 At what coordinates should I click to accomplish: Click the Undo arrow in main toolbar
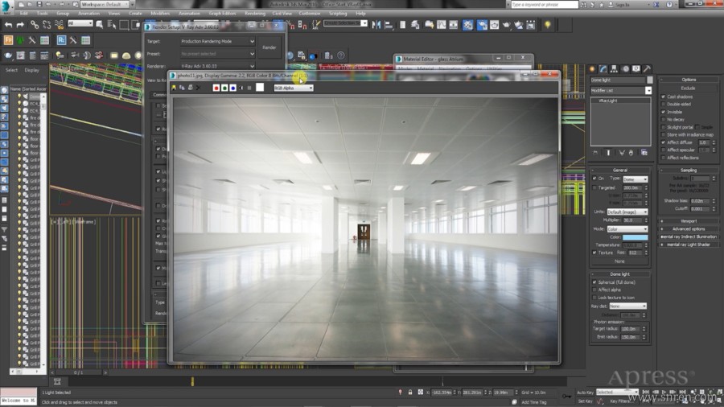point(8,24)
